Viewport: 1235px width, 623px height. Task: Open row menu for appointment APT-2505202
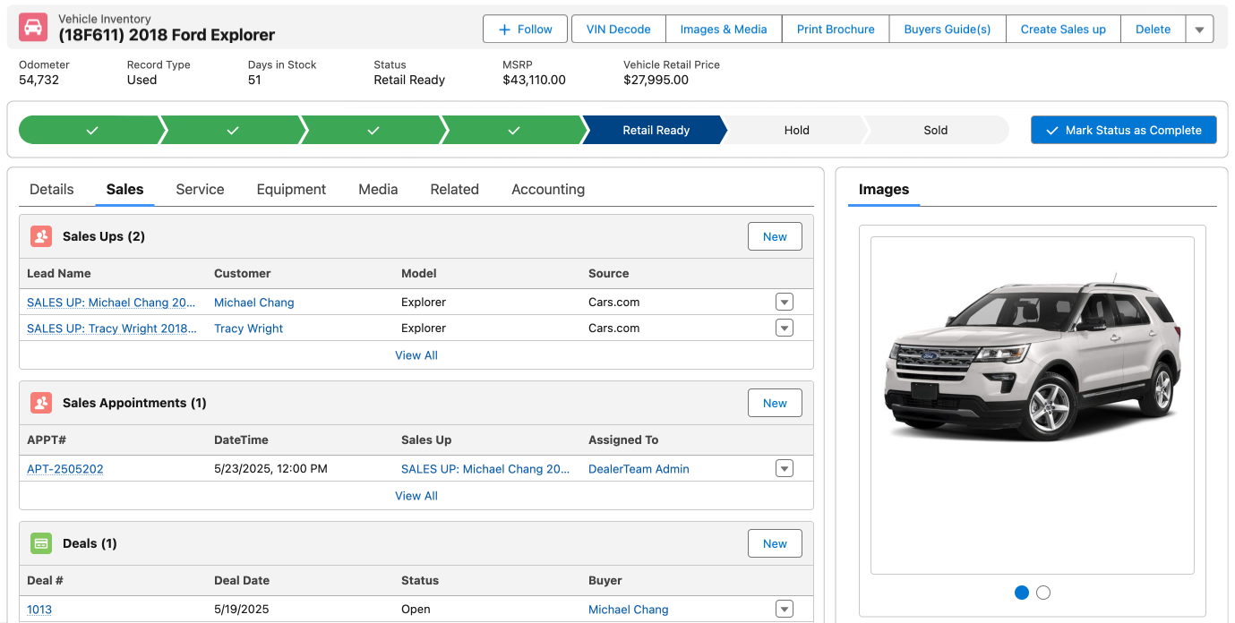click(x=785, y=468)
